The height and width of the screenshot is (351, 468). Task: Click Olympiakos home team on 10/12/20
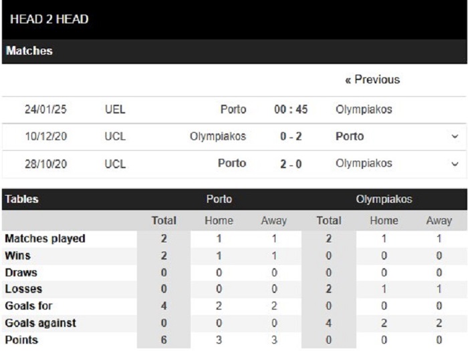(218, 137)
